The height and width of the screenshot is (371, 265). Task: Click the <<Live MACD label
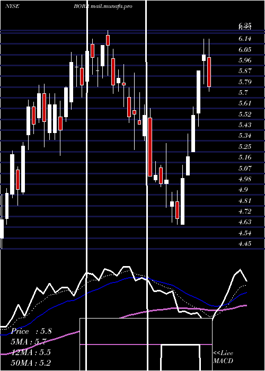click(223, 357)
